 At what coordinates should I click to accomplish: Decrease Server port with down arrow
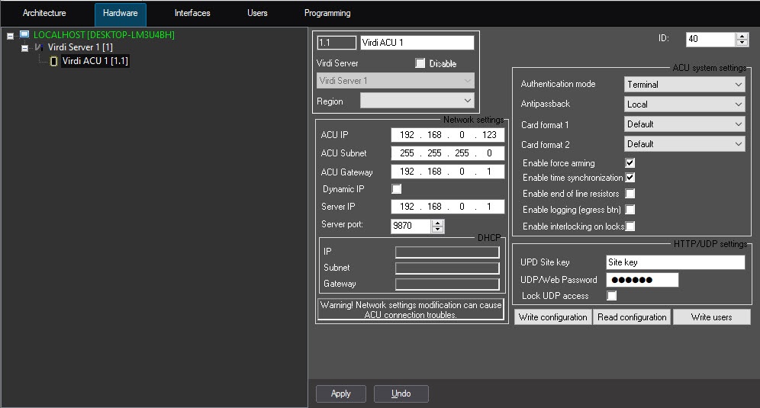(x=437, y=230)
